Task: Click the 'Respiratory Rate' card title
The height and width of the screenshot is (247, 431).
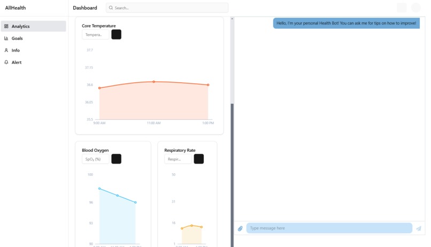Action: [x=180, y=150]
